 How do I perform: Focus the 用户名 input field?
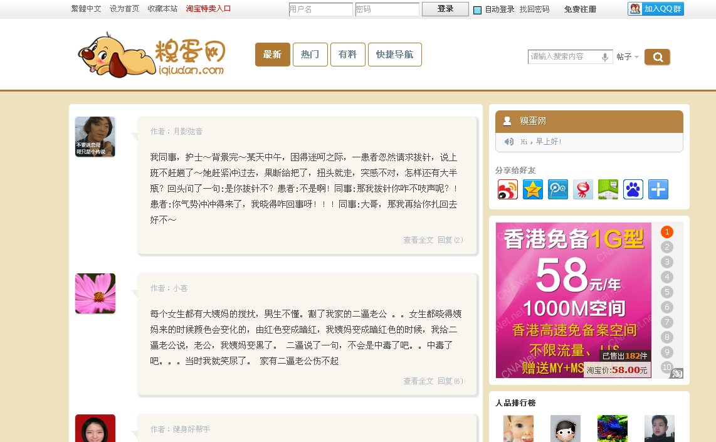320,9
